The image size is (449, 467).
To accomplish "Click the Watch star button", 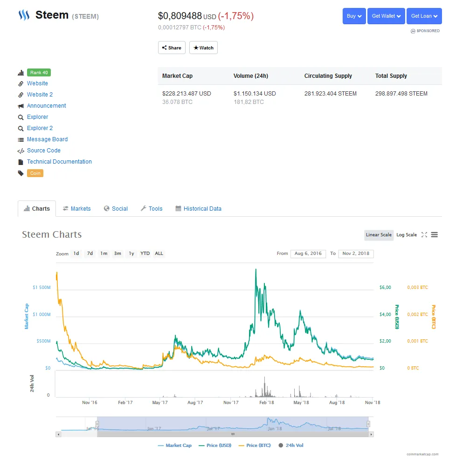I will click(x=203, y=48).
